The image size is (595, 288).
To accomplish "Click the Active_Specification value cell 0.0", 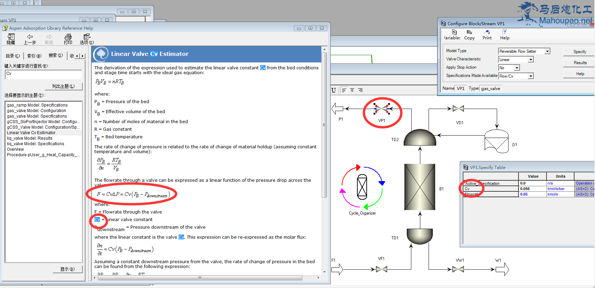I will (532, 183).
